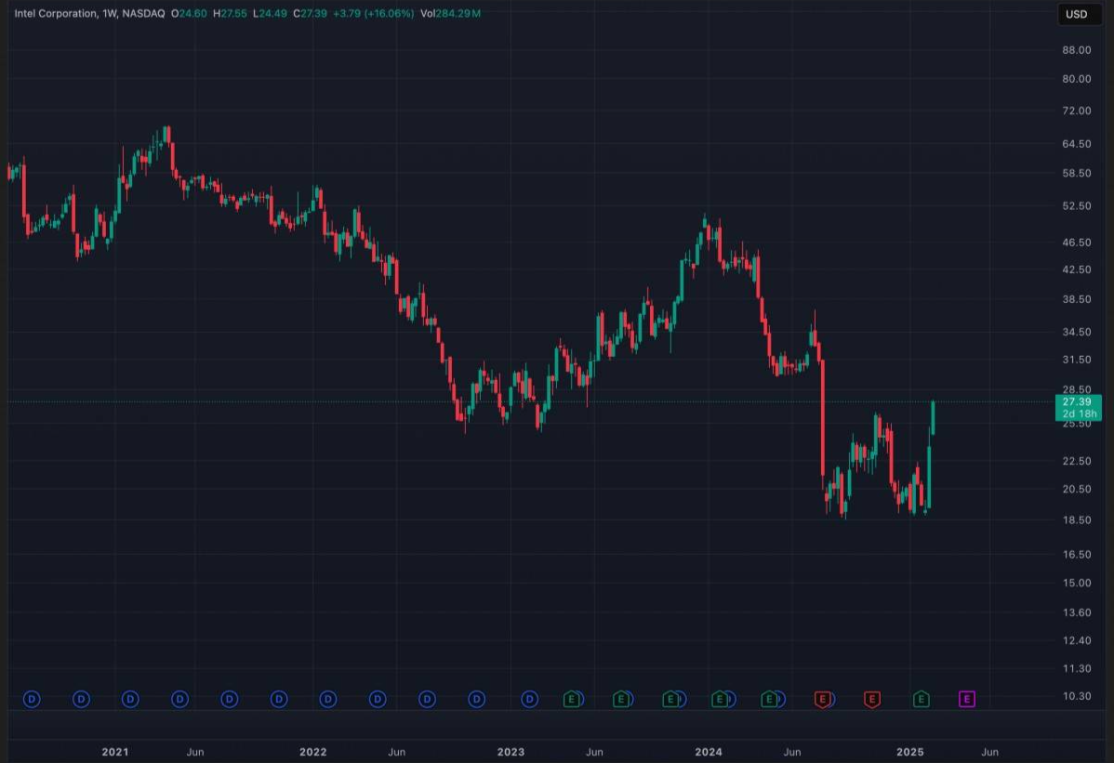Viewport: 1114px width, 763px height.
Task: Click the second dividend marker from left
Action: point(81,699)
